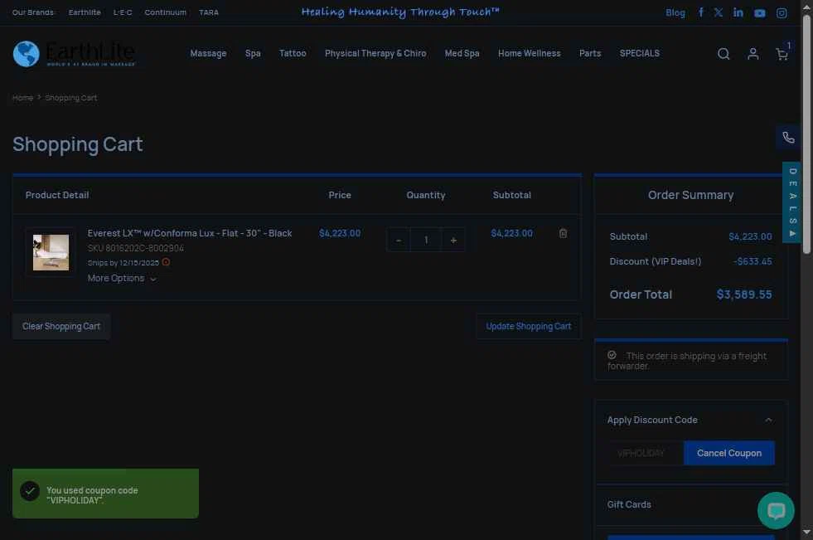813x540 pixels.
Task: Click the ship date info icon
Action: 166,262
